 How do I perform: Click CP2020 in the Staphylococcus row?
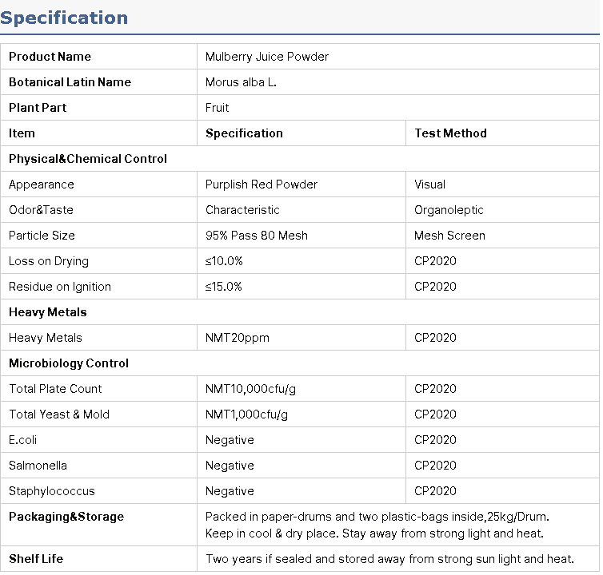coord(435,491)
